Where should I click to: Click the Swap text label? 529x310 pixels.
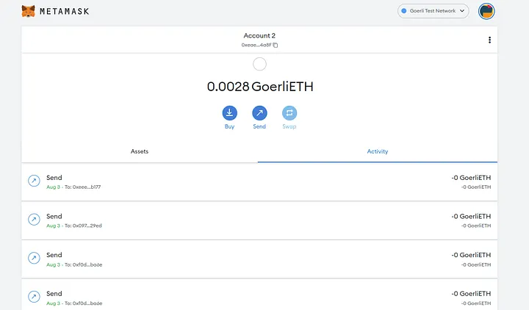[x=289, y=127]
